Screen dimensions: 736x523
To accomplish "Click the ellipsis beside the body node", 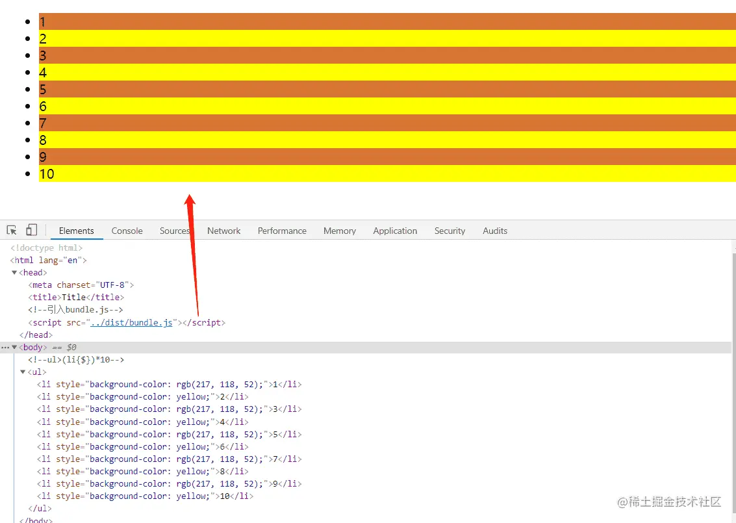I will (5, 348).
